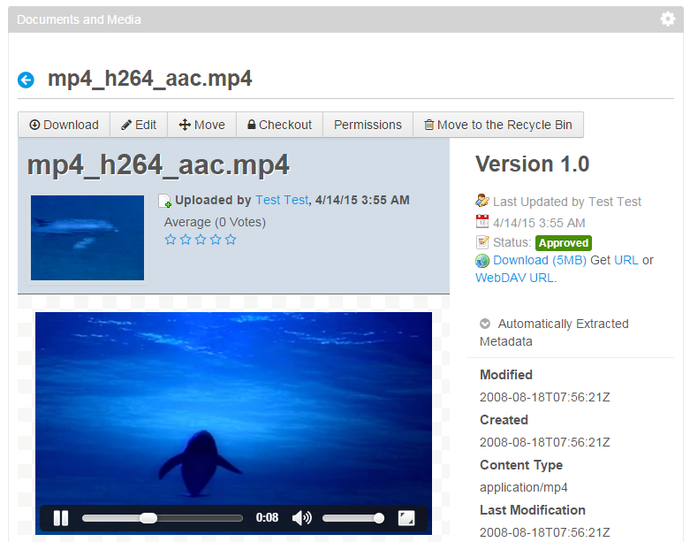The width and height of the screenshot is (690, 542).
Task: Click the Approved status badge
Action: pyautogui.click(x=564, y=243)
